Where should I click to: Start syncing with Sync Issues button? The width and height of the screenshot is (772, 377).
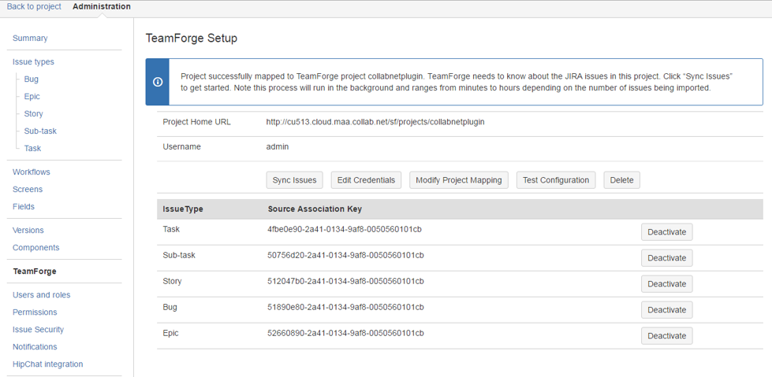[294, 180]
